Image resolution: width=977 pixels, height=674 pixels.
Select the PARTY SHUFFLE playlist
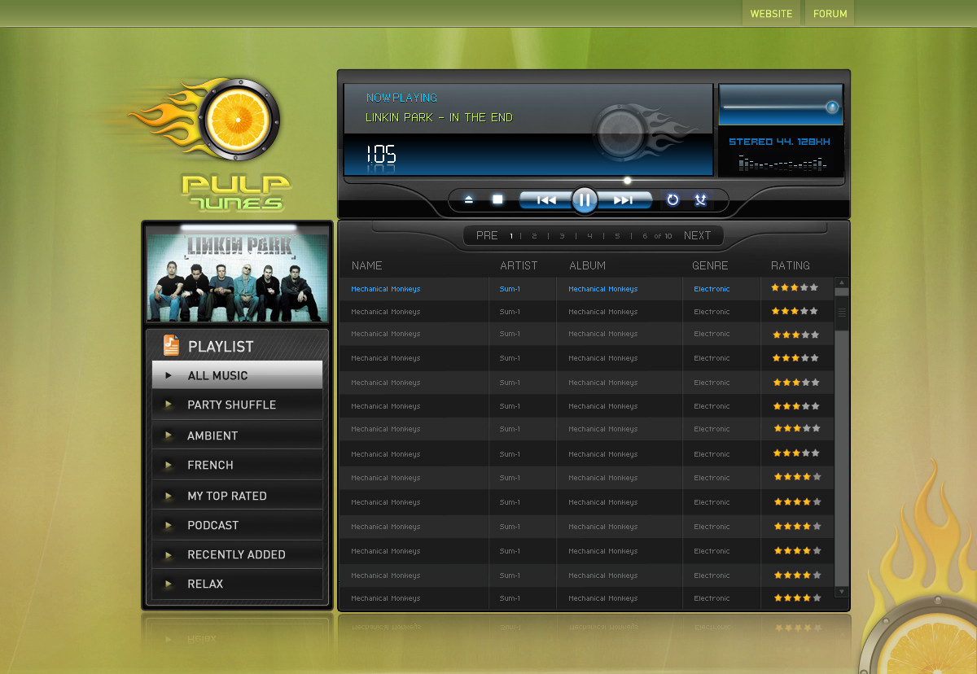tap(237, 405)
